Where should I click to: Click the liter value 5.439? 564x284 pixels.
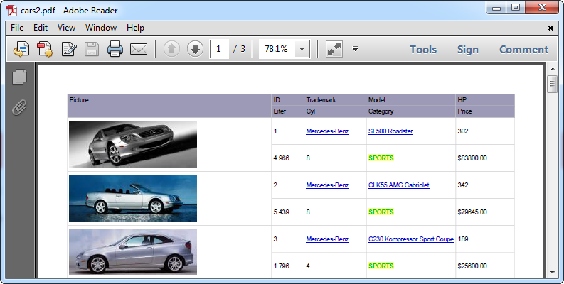coord(281,212)
